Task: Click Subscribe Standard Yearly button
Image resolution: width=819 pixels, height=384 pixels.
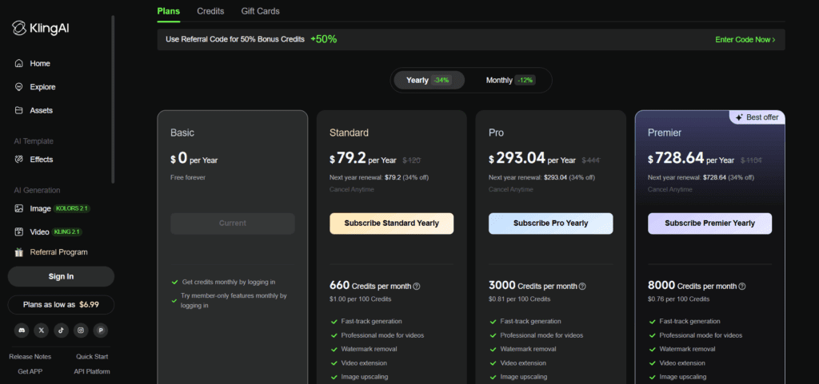Action: (392, 223)
